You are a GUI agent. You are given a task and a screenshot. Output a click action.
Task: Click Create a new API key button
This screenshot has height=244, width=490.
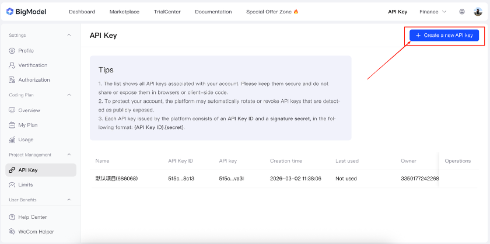coord(444,36)
